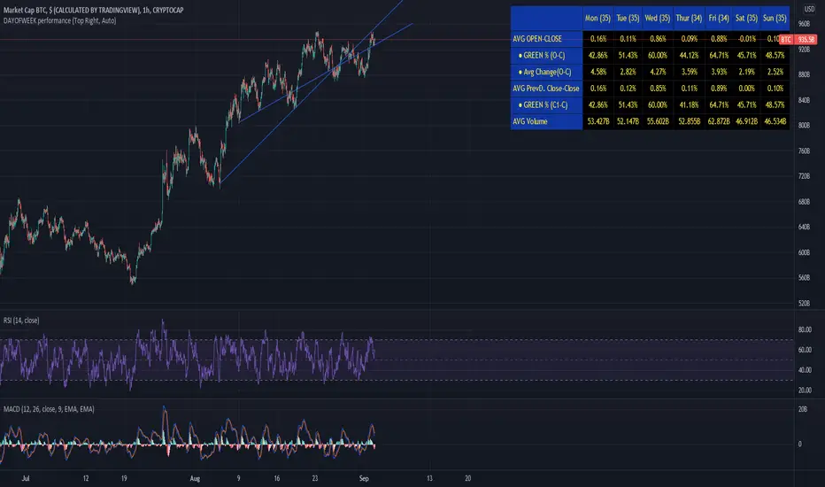This screenshot has width=825, height=487.
Task: Click the Sun (35) column header
Action: pos(775,19)
